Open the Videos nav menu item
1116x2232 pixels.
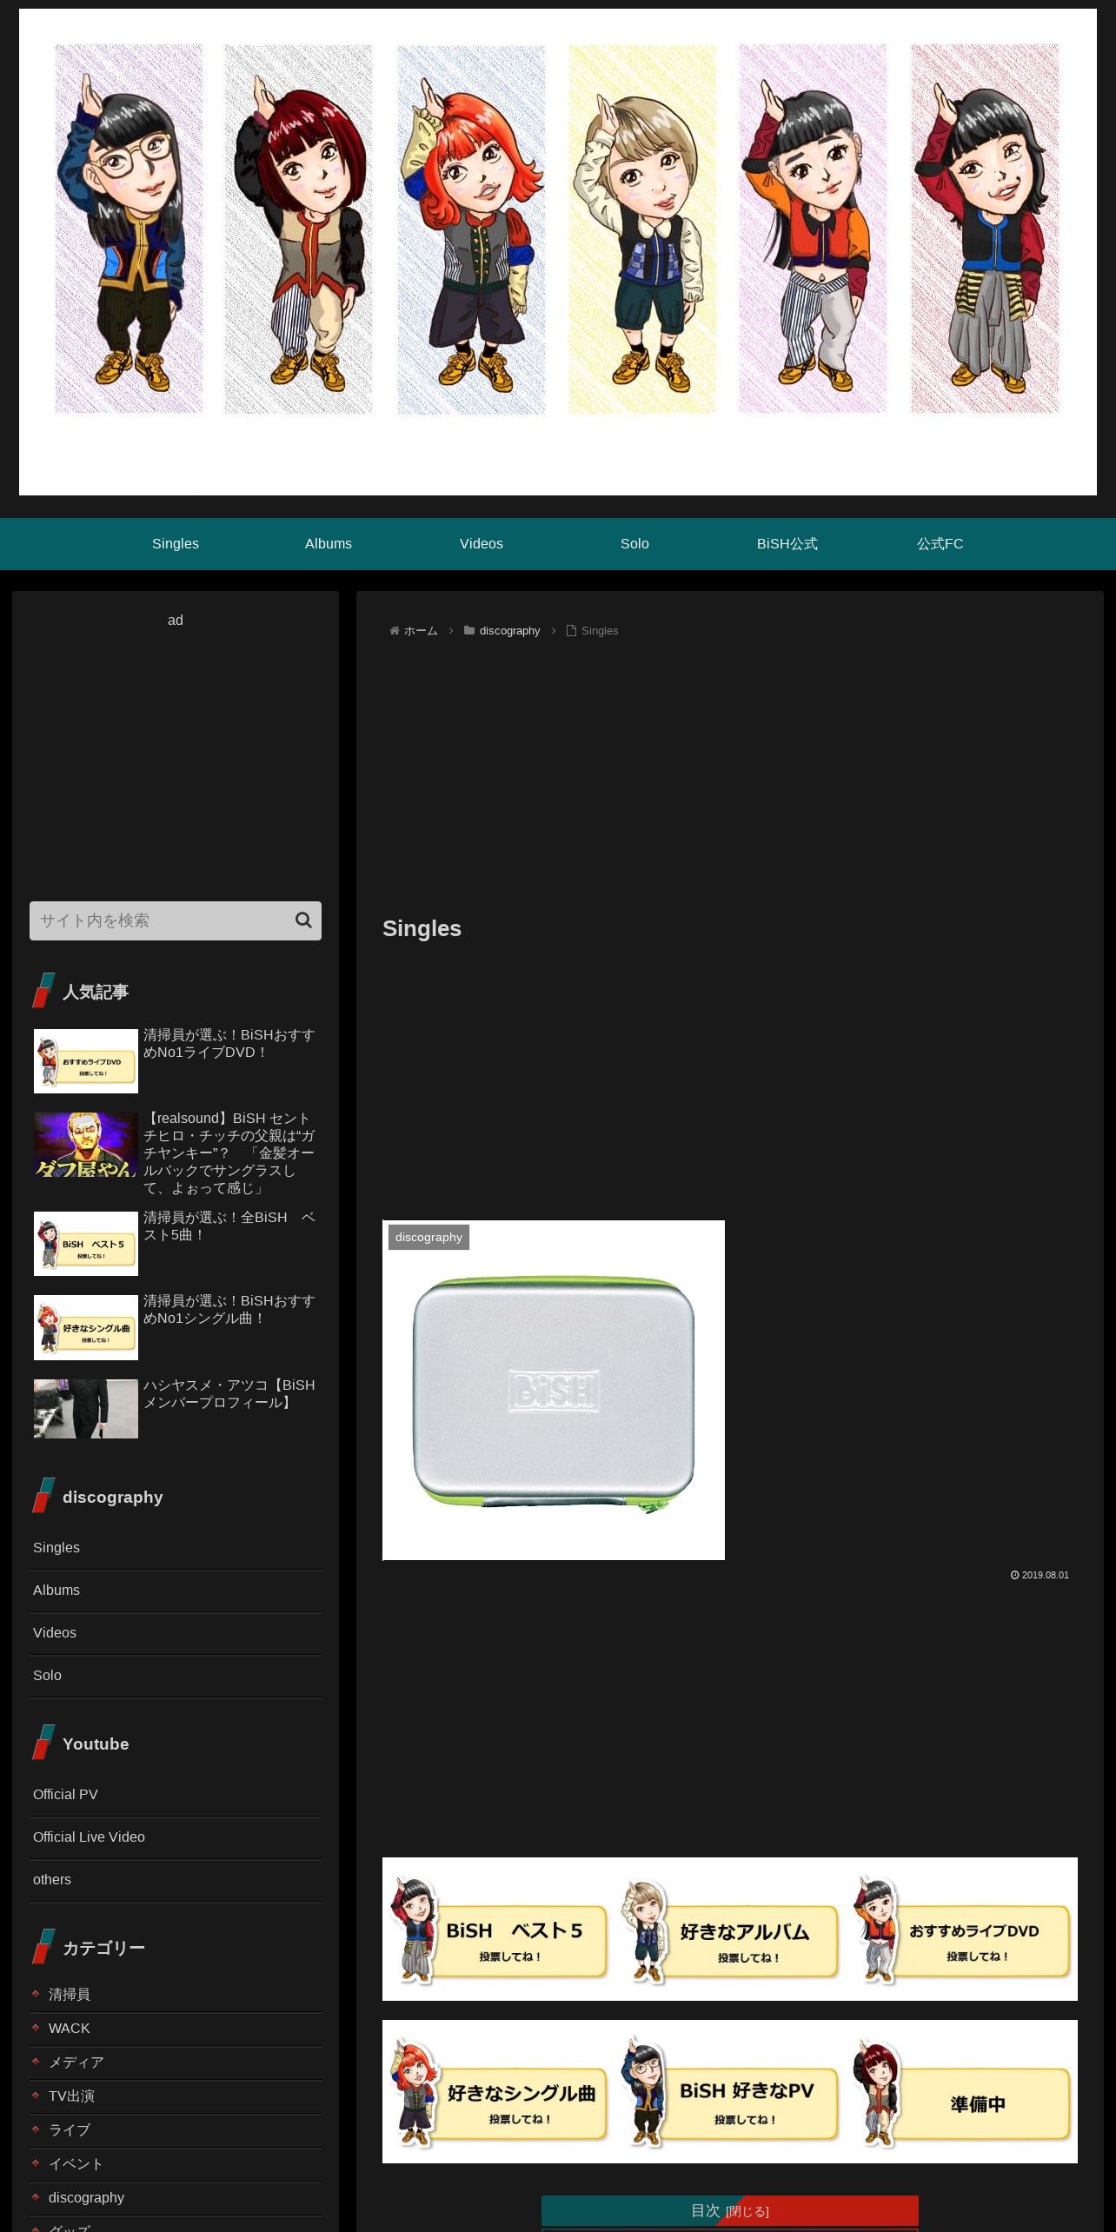click(x=482, y=544)
